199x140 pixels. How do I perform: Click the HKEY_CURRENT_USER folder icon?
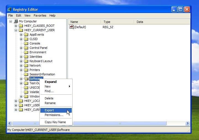point(21,30)
